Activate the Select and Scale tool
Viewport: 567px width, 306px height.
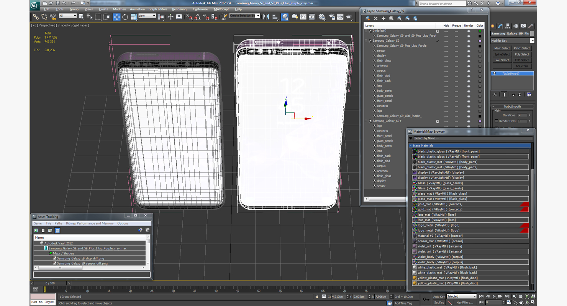pyautogui.click(x=134, y=16)
